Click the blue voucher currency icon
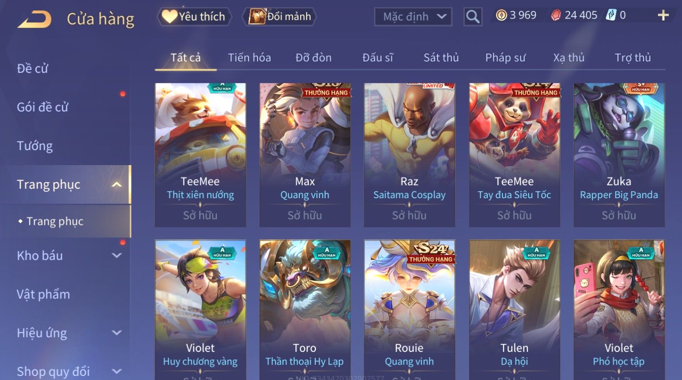This screenshot has height=380, width=682. tap(611, 15)
